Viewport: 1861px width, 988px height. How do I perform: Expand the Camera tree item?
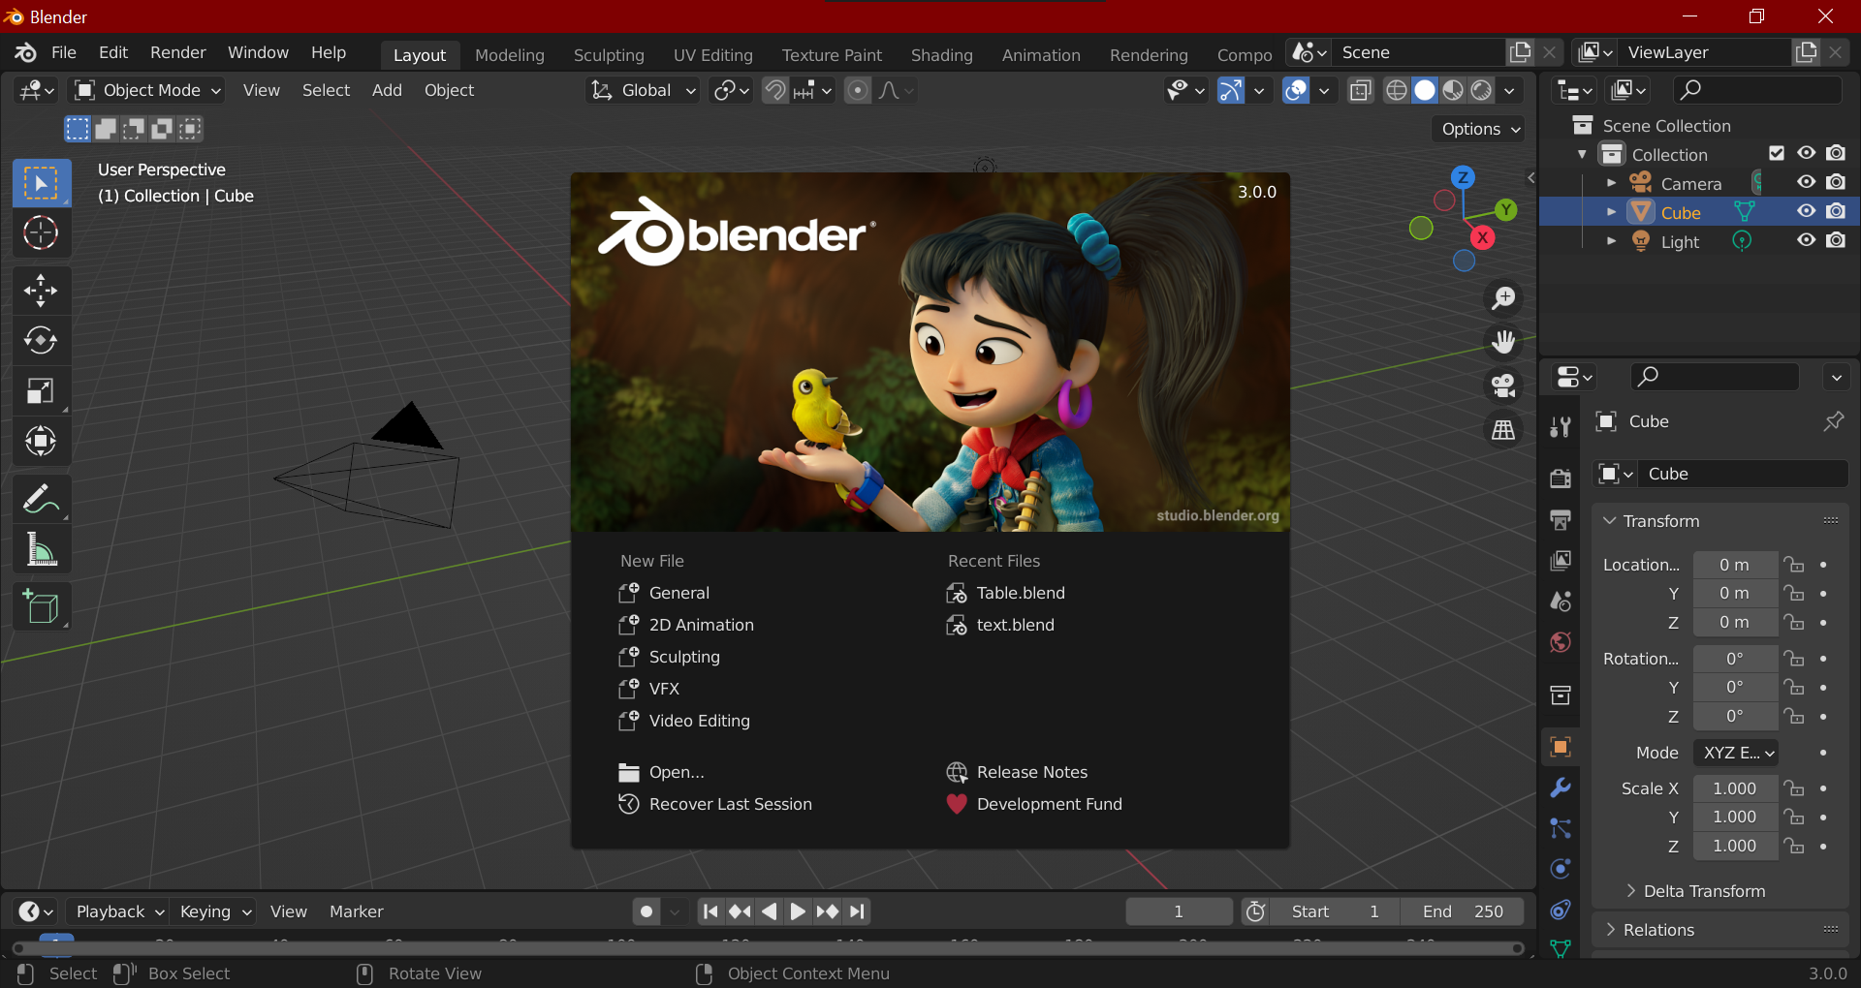click(x=1611, y=183)
